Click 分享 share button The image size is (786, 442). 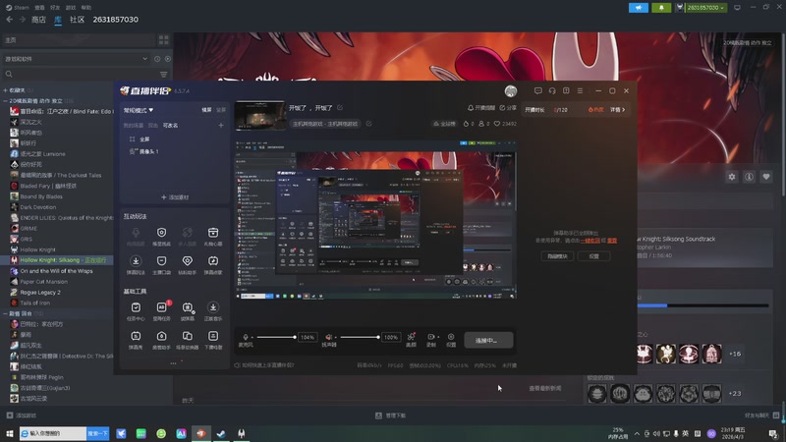coord(508,108)
